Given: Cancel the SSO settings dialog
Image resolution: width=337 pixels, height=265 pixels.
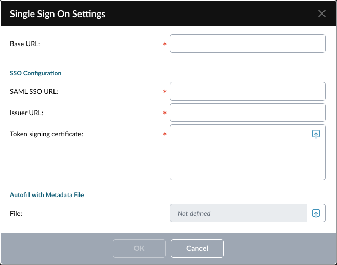Looking at the screenshot, I should pyautogui.click(x=197, y=248).
